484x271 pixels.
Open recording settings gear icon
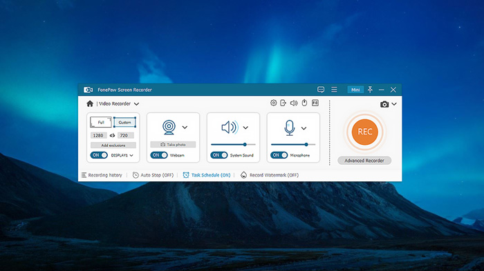[274, 103]
